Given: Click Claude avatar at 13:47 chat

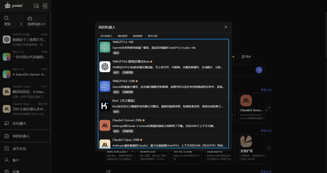Looking at the screenshot, I should point(7,92).
